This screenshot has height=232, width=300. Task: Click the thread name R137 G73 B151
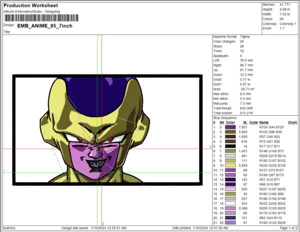click(x=271, y=170)
